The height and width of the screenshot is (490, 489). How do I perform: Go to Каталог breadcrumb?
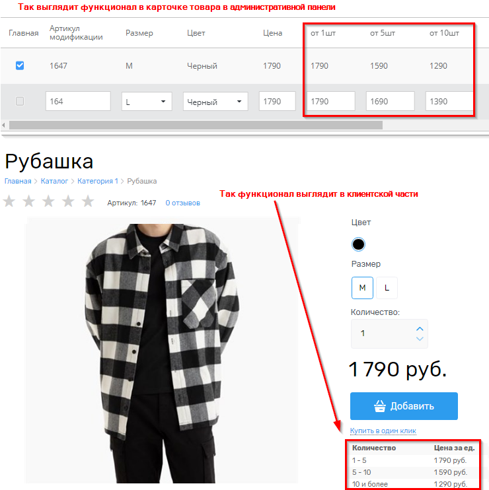point(54,181)
